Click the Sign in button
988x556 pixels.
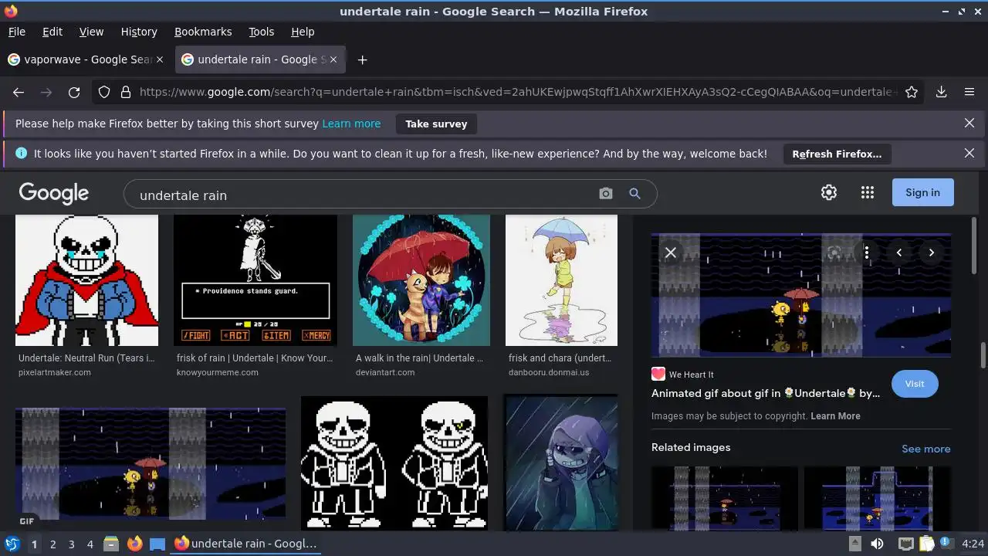point(923,192)
